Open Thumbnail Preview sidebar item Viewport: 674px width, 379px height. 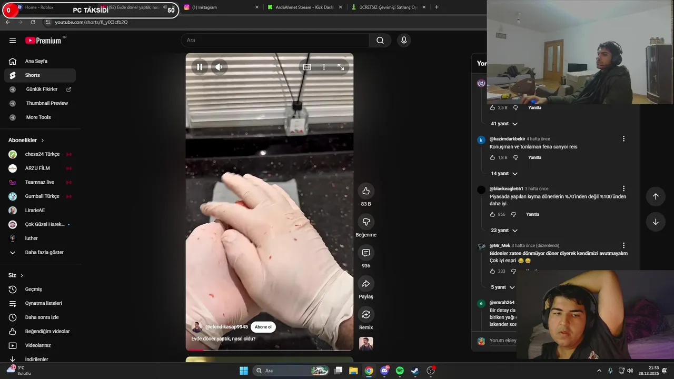40,103
